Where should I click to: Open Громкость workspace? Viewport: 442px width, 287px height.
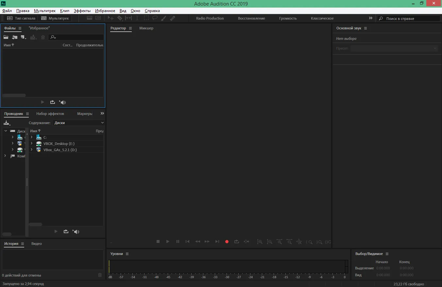(288, 18)
